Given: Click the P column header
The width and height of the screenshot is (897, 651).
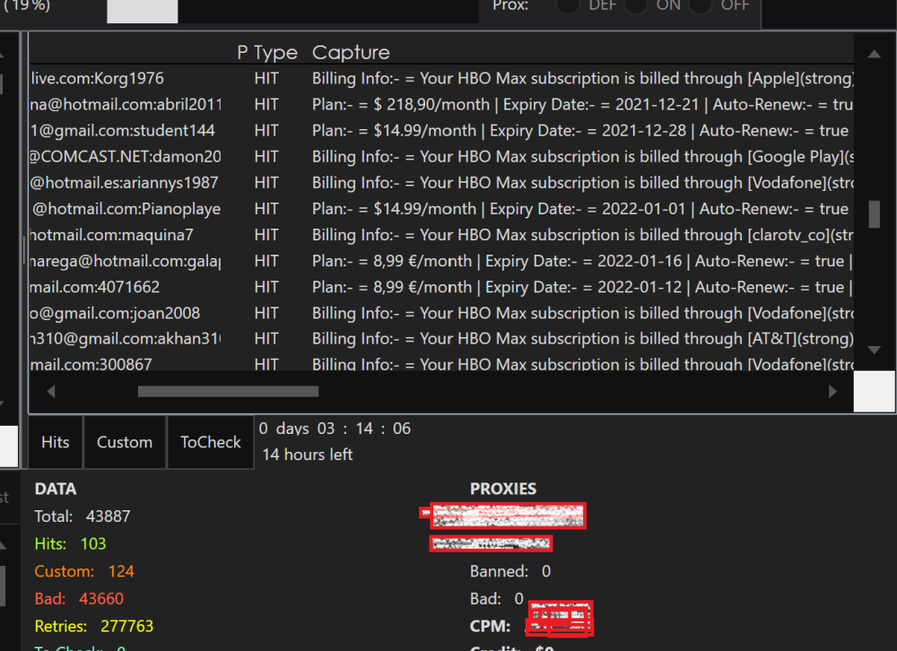Looking at the screenshot, I should pos(242,53).
